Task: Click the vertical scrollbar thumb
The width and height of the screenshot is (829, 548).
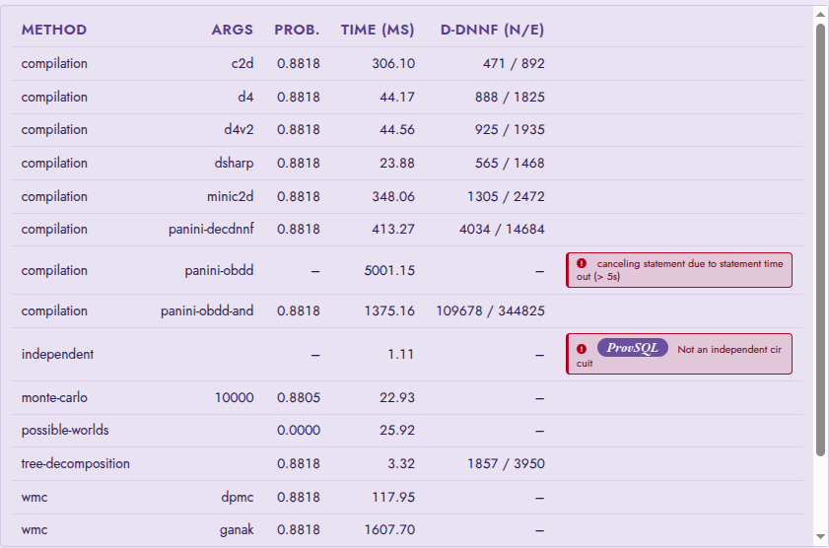Action: tap(820, 240)
